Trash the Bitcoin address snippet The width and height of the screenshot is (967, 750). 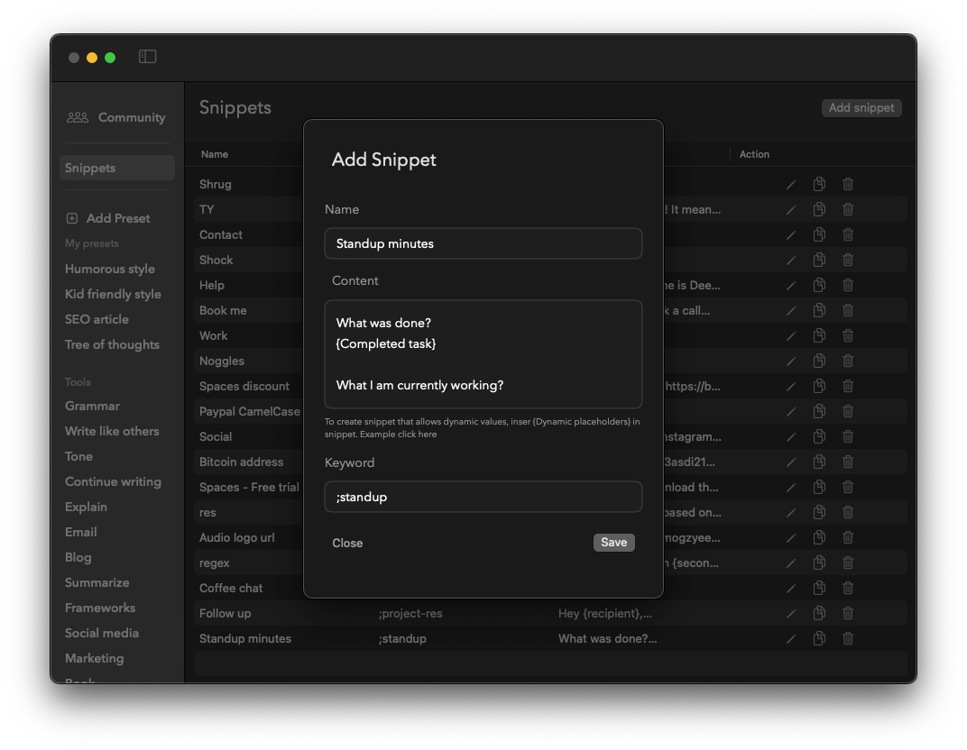pyautogui.click(x=848, y=462)
